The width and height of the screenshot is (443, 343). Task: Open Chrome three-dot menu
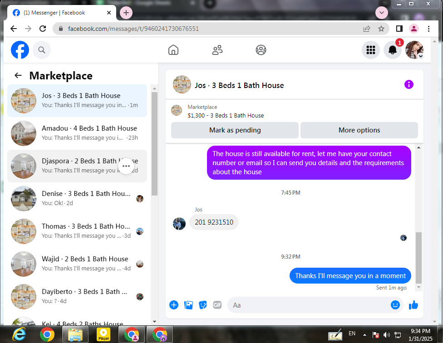(428, 29)
